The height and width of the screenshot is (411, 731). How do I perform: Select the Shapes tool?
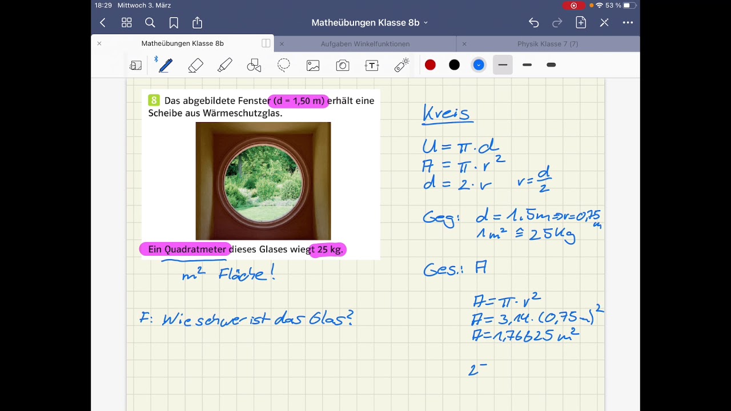click(254, 65)
